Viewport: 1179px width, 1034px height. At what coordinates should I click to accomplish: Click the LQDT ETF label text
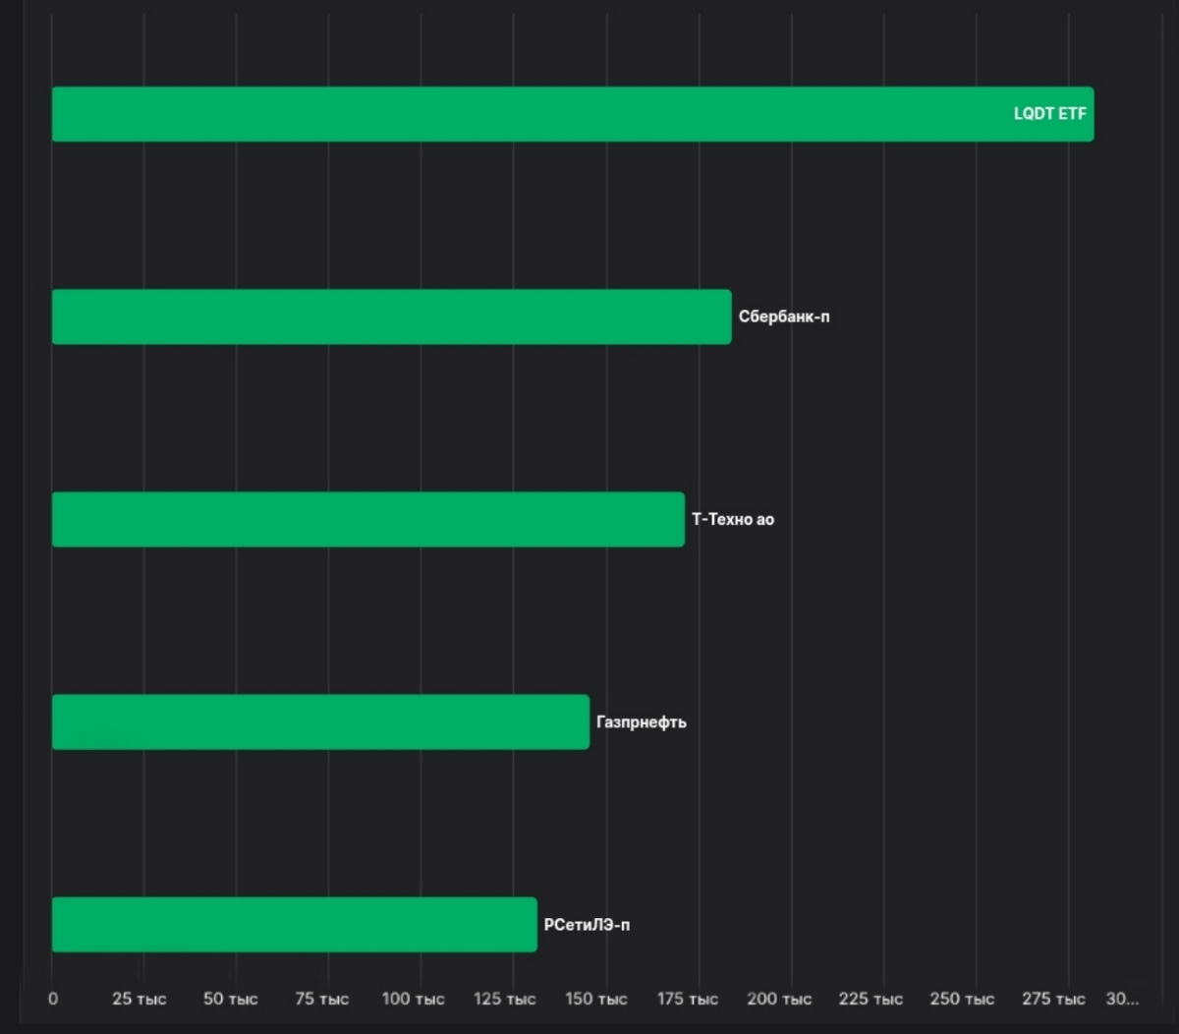click(x=1050, y=114)
